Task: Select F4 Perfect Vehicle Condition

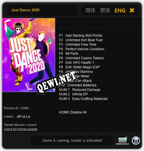Action: [x=82, y=49]
